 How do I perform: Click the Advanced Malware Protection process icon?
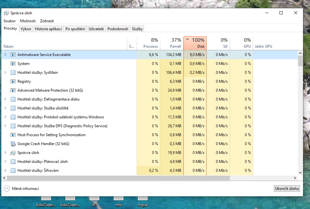(x=13, y=90)
